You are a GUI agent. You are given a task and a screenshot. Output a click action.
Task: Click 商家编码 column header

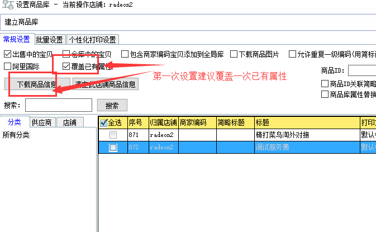click(197, 122)
